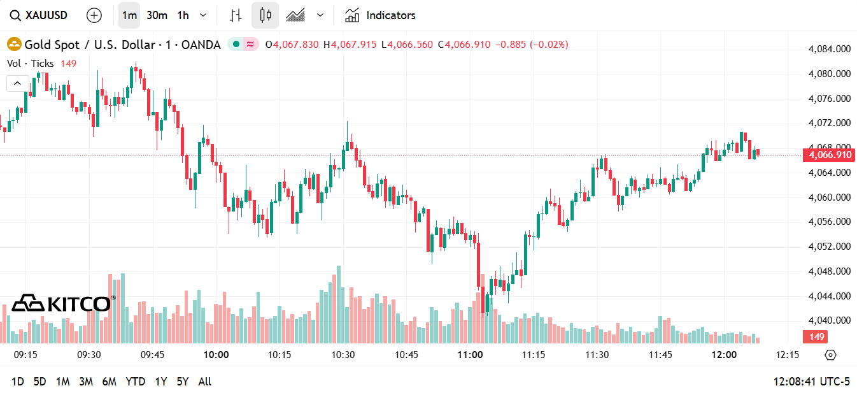Image resolution: width=857 pixels, height=395 pixels.
Task: Select the candlestick chart style icon
Action: point(266,15)
